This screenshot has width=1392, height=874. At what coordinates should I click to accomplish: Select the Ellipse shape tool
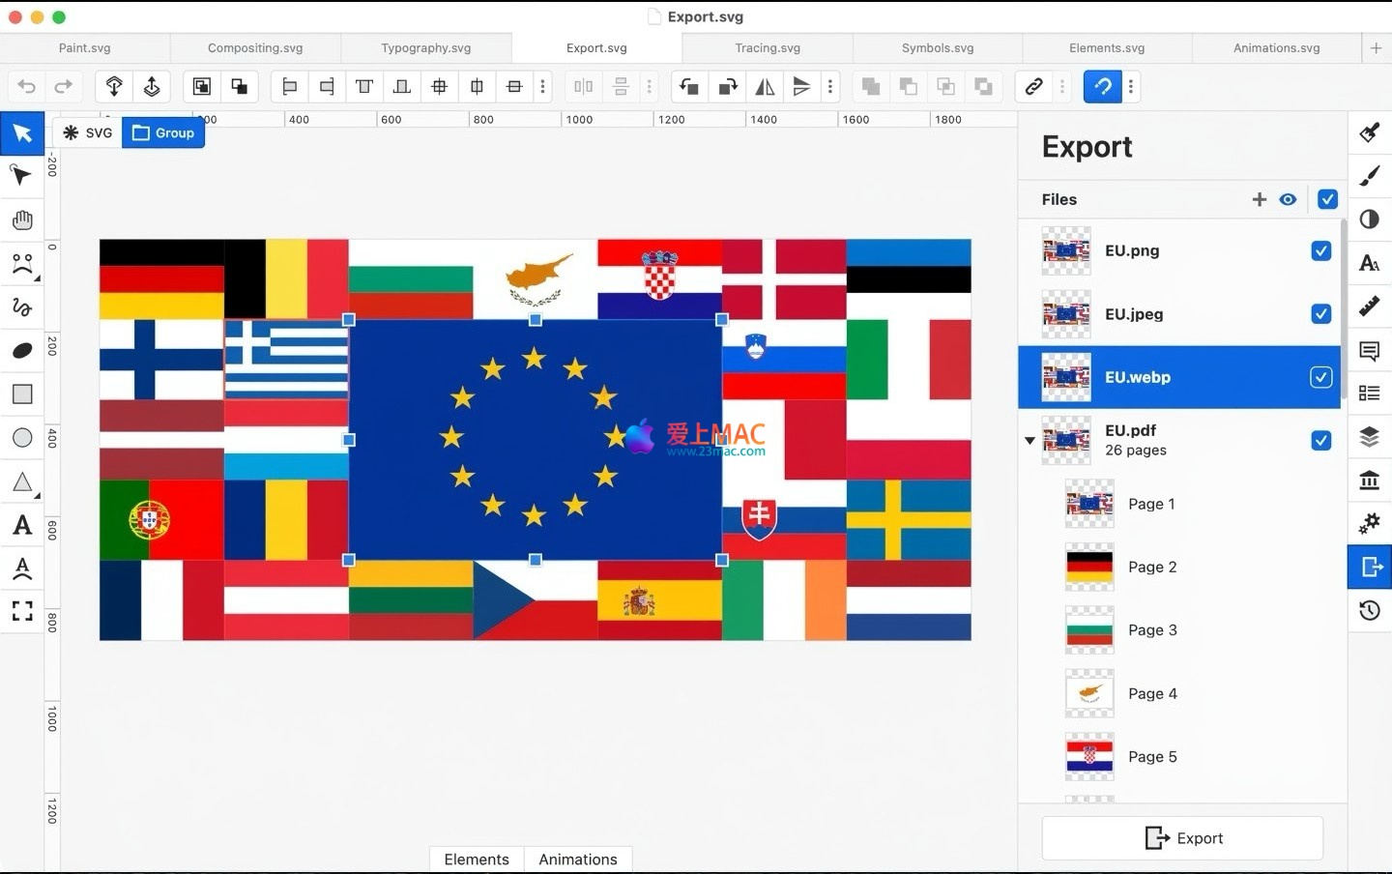22,438
